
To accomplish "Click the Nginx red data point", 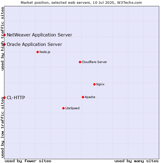I will tap(94, 84).
